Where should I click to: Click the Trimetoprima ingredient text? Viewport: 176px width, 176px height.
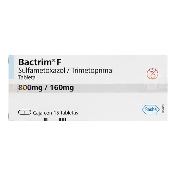92,71
